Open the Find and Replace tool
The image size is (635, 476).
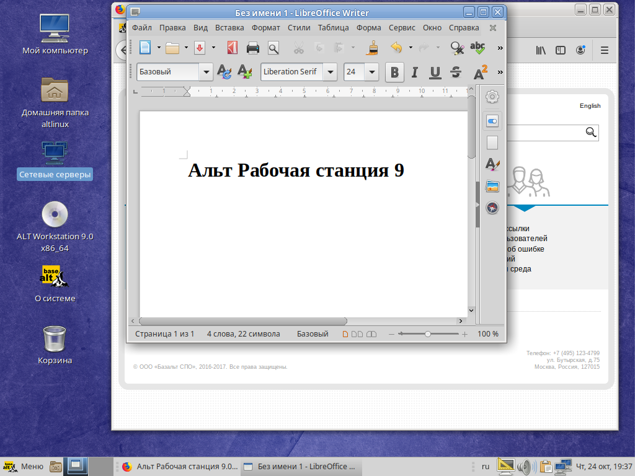[x=456, y=48]
